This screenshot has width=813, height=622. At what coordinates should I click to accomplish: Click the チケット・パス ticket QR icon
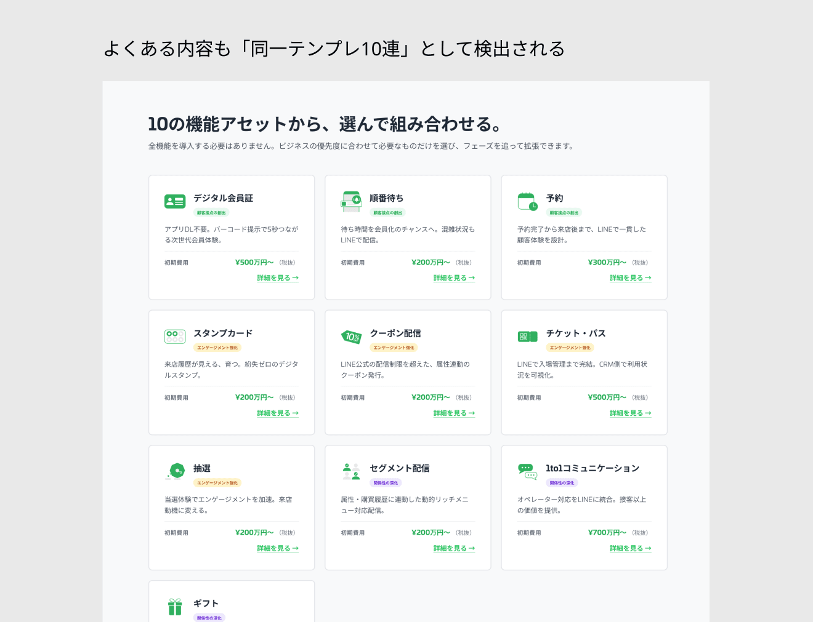tap(527, 337)
